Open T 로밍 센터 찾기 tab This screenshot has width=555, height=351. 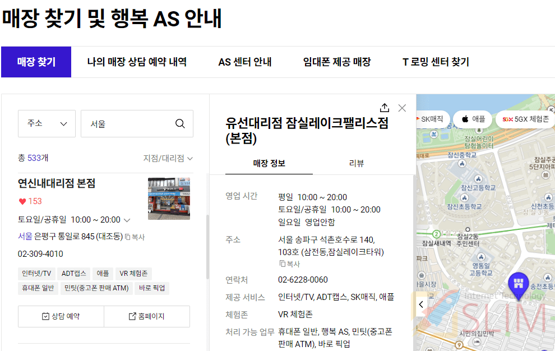(x=436, y=62)
